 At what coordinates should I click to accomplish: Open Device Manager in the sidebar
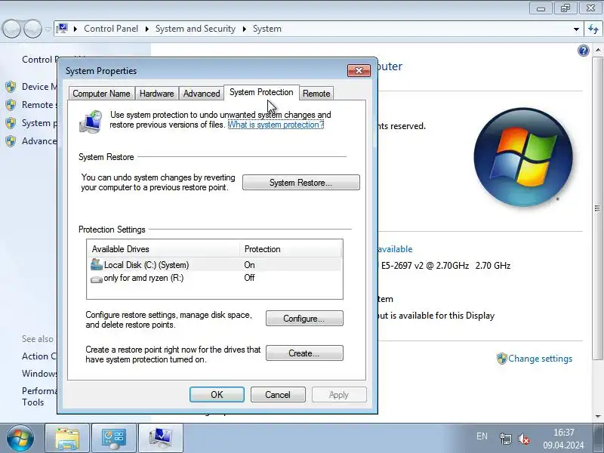click(x=39, y=87)
